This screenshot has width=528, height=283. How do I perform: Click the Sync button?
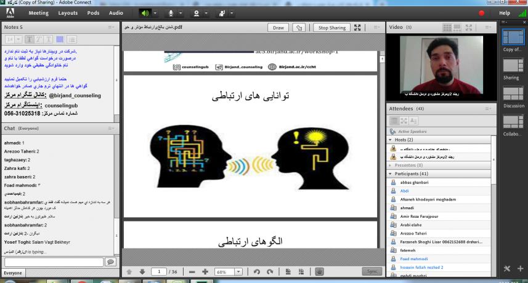click(x=372, y=271)
